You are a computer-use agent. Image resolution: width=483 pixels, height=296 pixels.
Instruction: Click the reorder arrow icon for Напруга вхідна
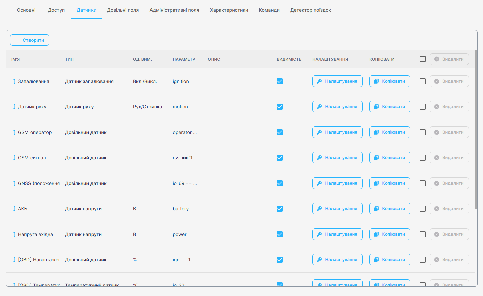[x=14, y=234]
